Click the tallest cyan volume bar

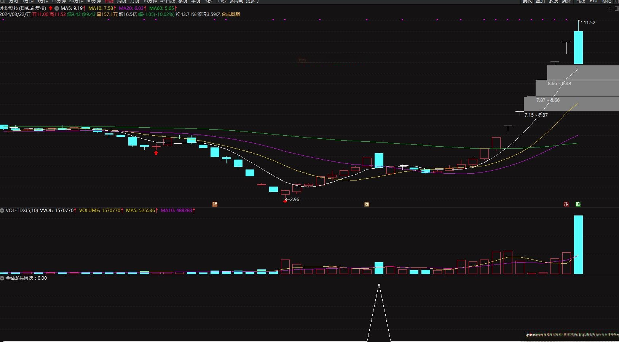(578, 245)
